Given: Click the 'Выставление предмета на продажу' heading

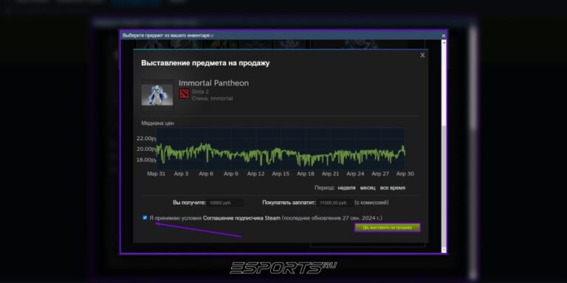Looking at the screenshot, I should coord(205,63).
